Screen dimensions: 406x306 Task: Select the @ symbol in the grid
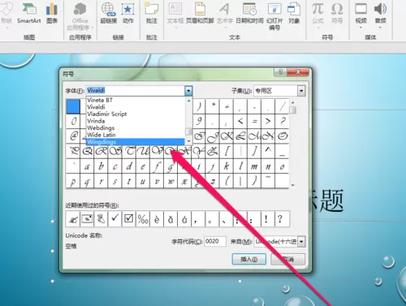click(x=73, y=136)
